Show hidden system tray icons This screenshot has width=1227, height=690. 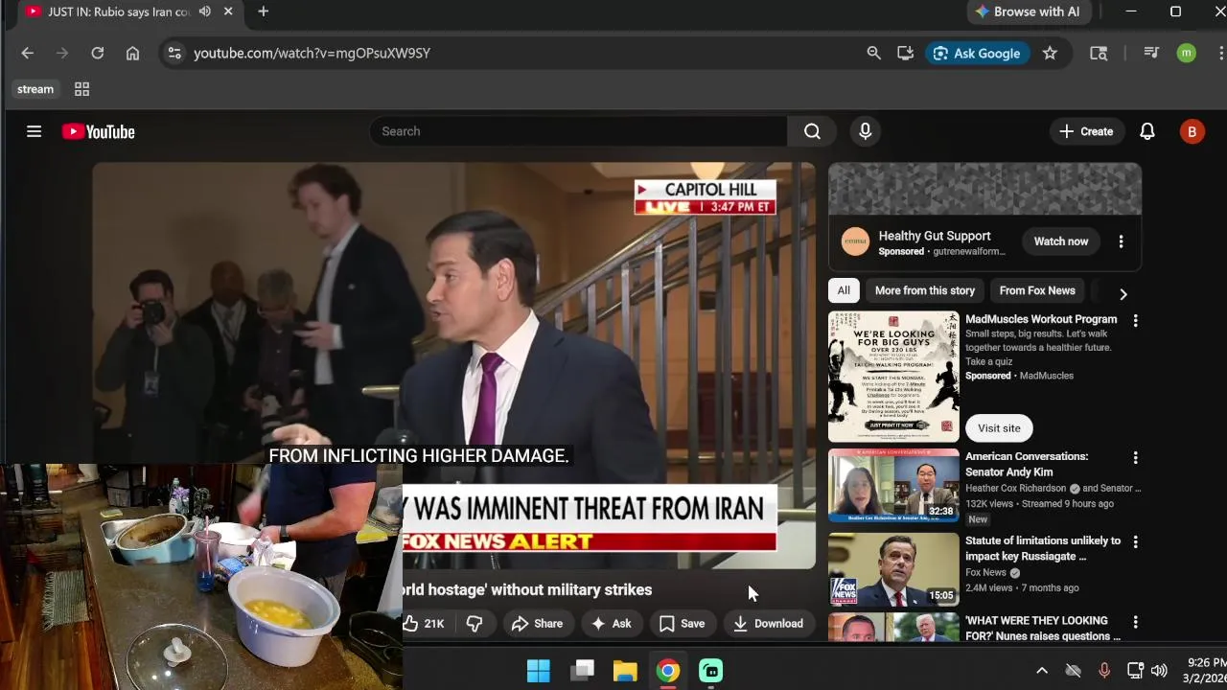click(x=1042, y=671)
